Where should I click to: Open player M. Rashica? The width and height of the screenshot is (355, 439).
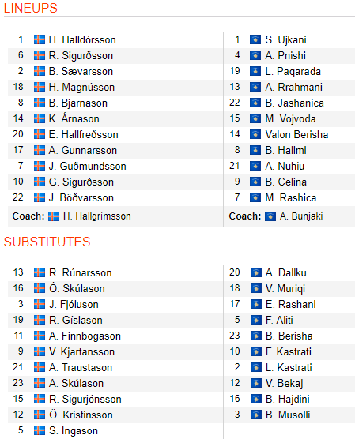pyautogui.click(x=291, y=197)
